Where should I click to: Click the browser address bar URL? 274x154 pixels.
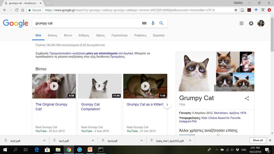[130, 10]
